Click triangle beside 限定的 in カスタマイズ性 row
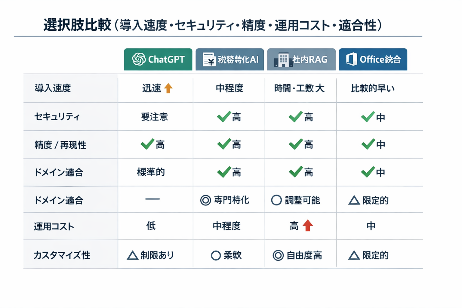462x308 pixels. pos(354,255)
